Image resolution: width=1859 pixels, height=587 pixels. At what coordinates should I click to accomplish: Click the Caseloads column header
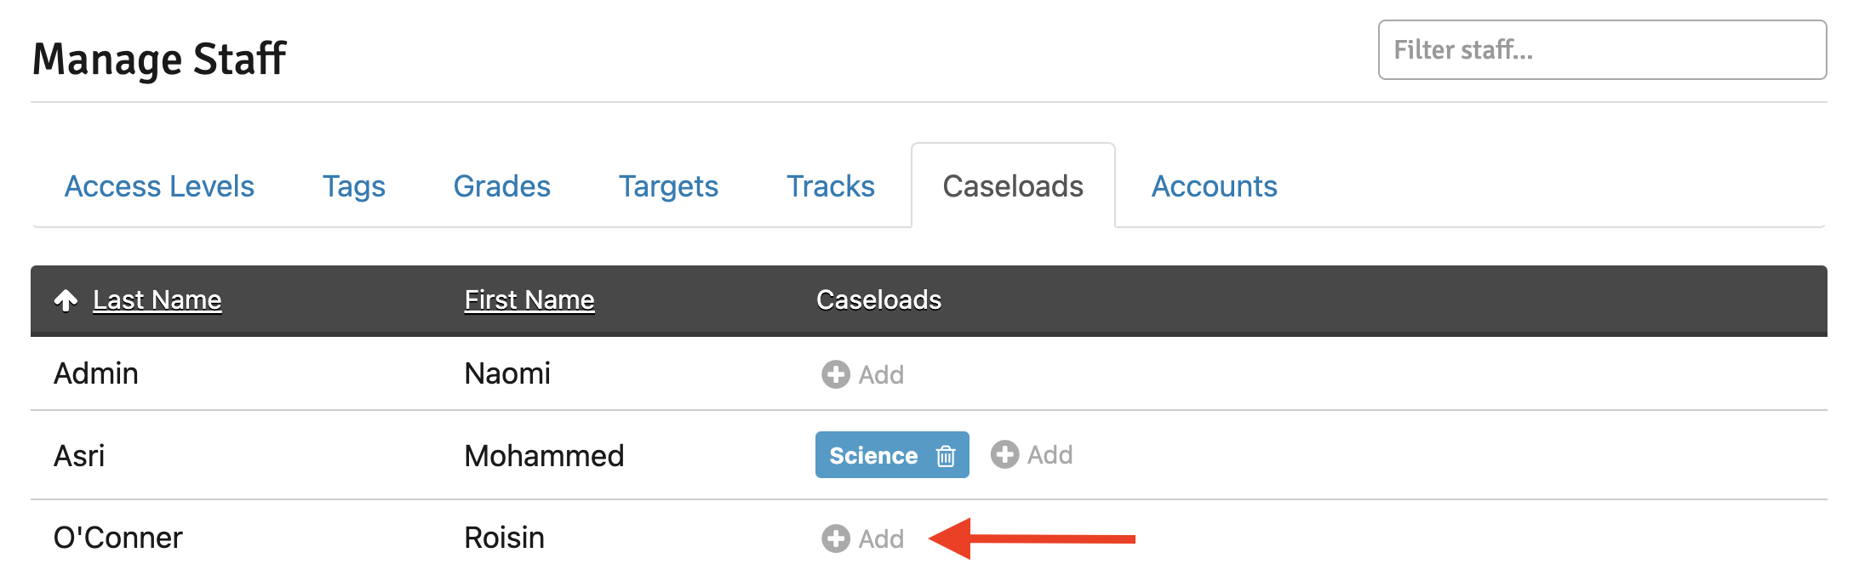point(878,300)
